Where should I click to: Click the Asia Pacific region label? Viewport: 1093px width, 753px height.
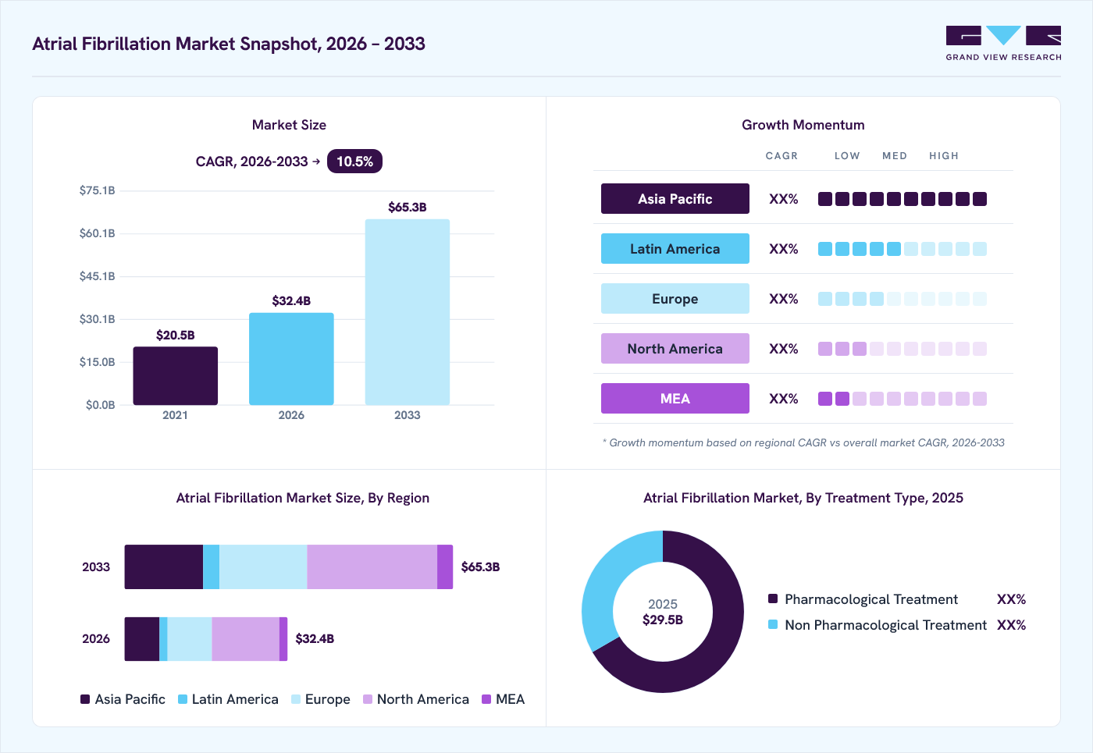coord(675,199)
